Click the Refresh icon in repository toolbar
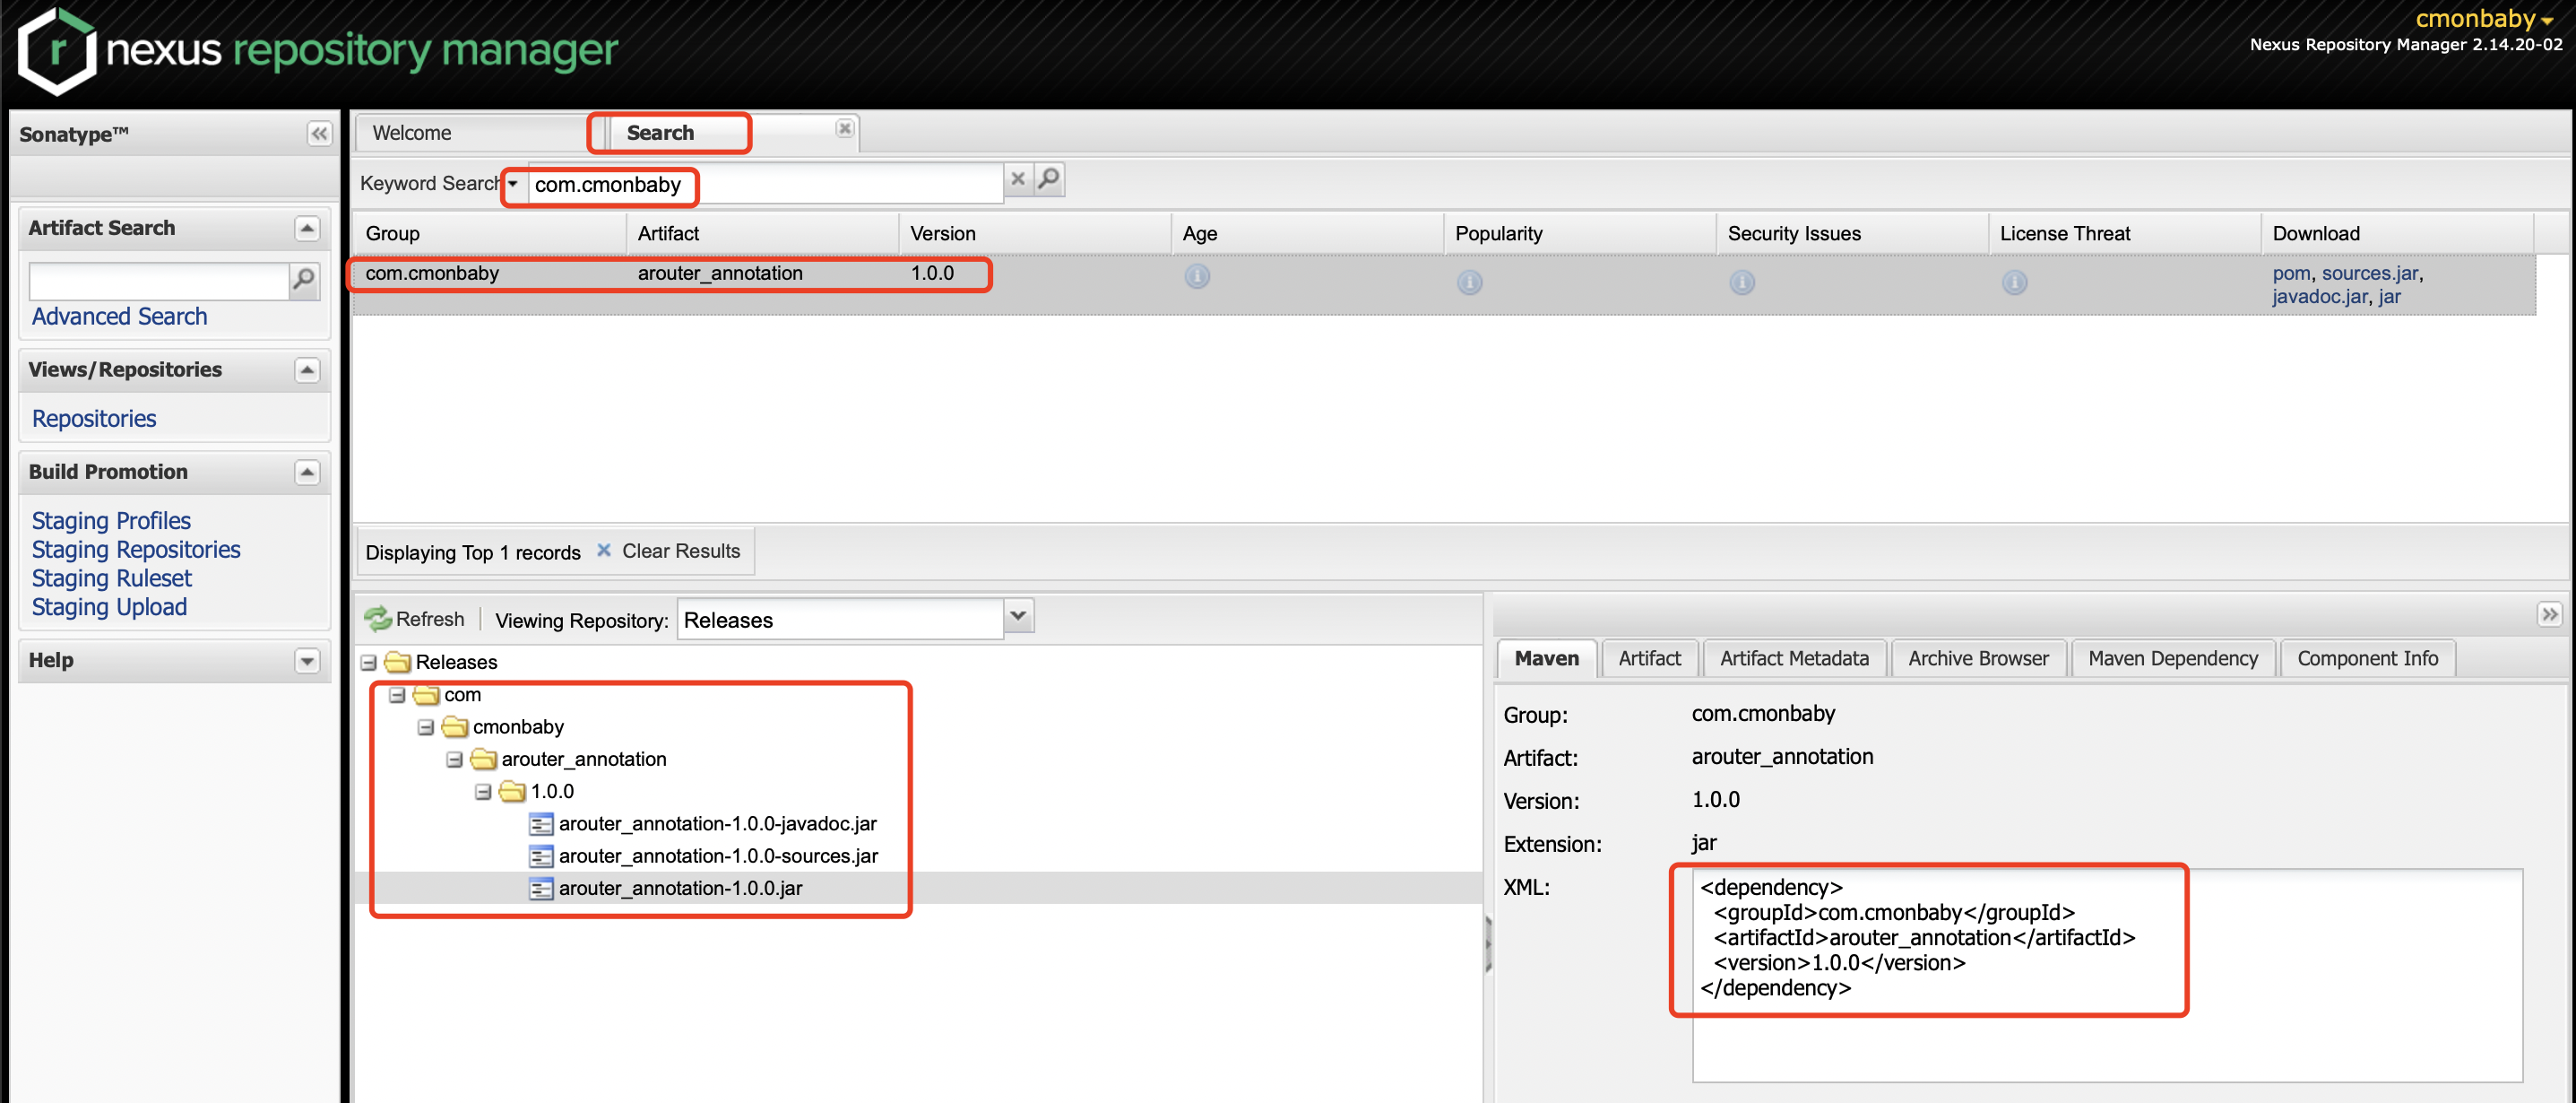 [x=378, y=620]
